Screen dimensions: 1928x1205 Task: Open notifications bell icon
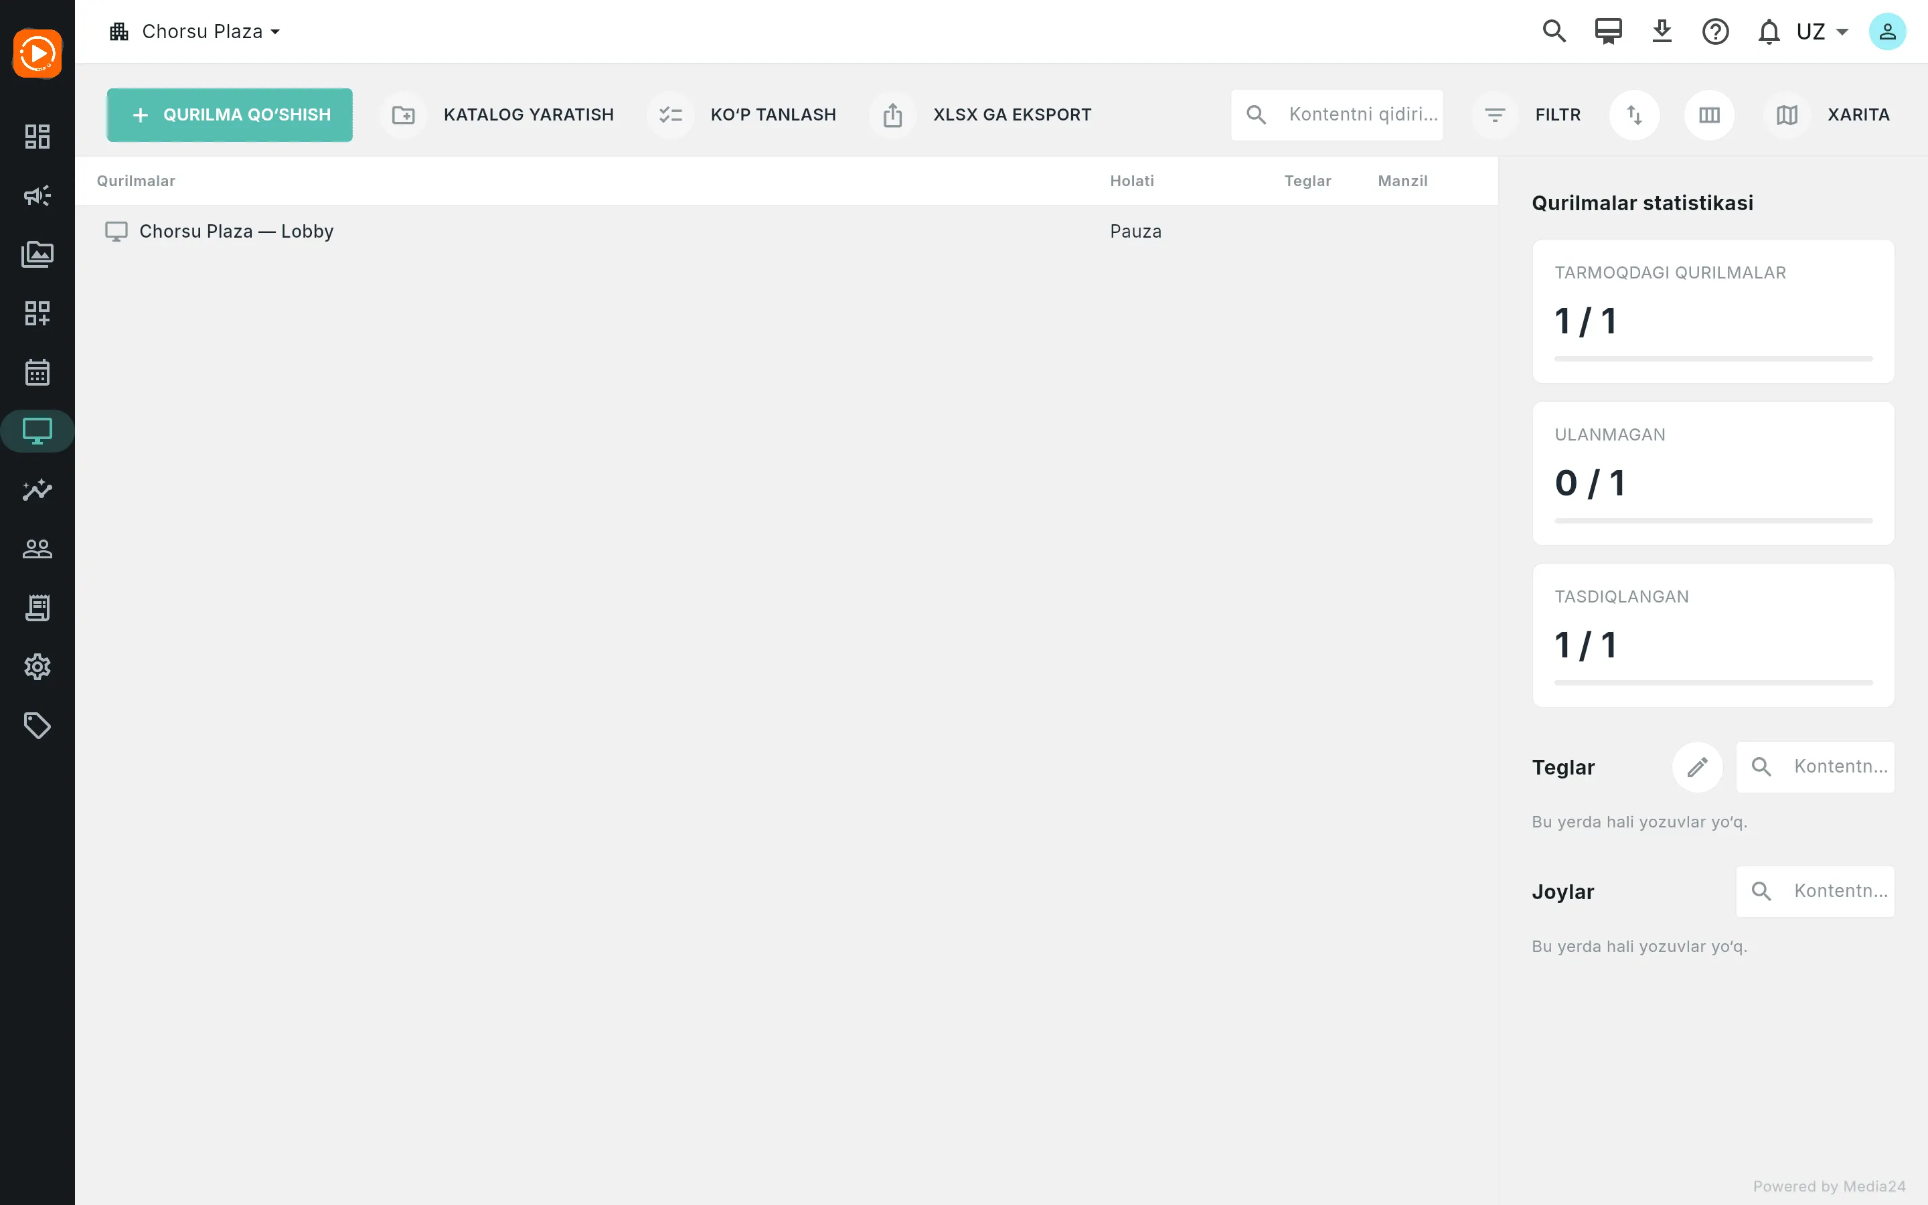tap(1769, 32)
